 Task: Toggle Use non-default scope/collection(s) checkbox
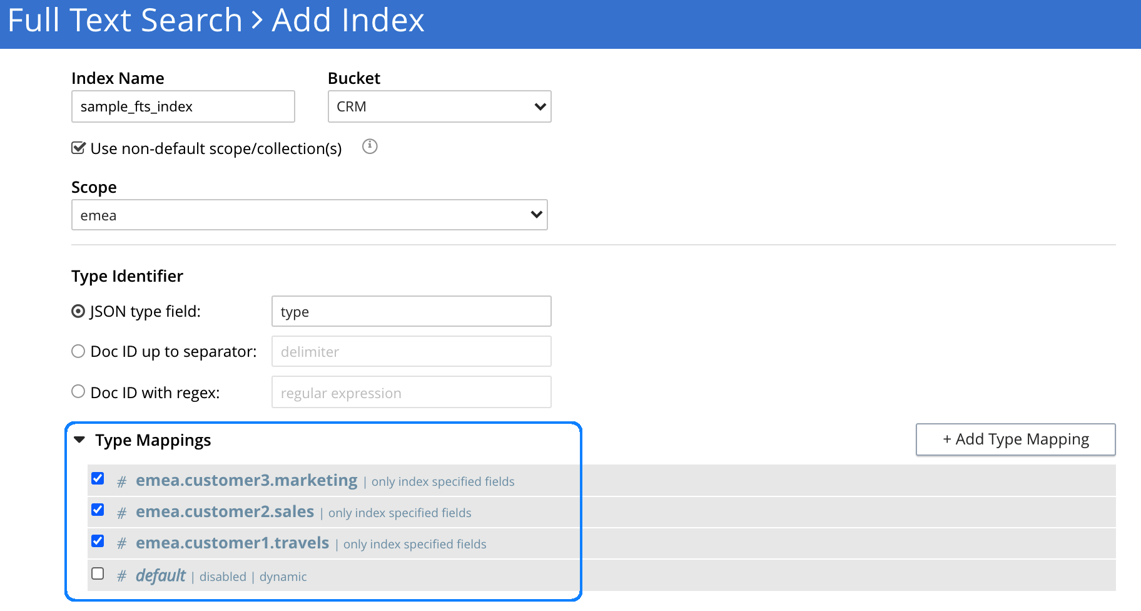point(78,148)
